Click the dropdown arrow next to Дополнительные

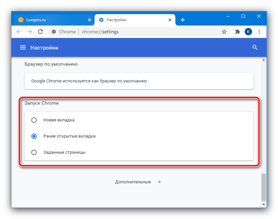click(160, 182)
